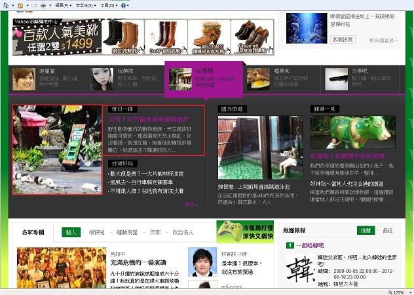
Task: Click the 難得一見 section label
Action: pyautogui.click(x=324, y=109)
